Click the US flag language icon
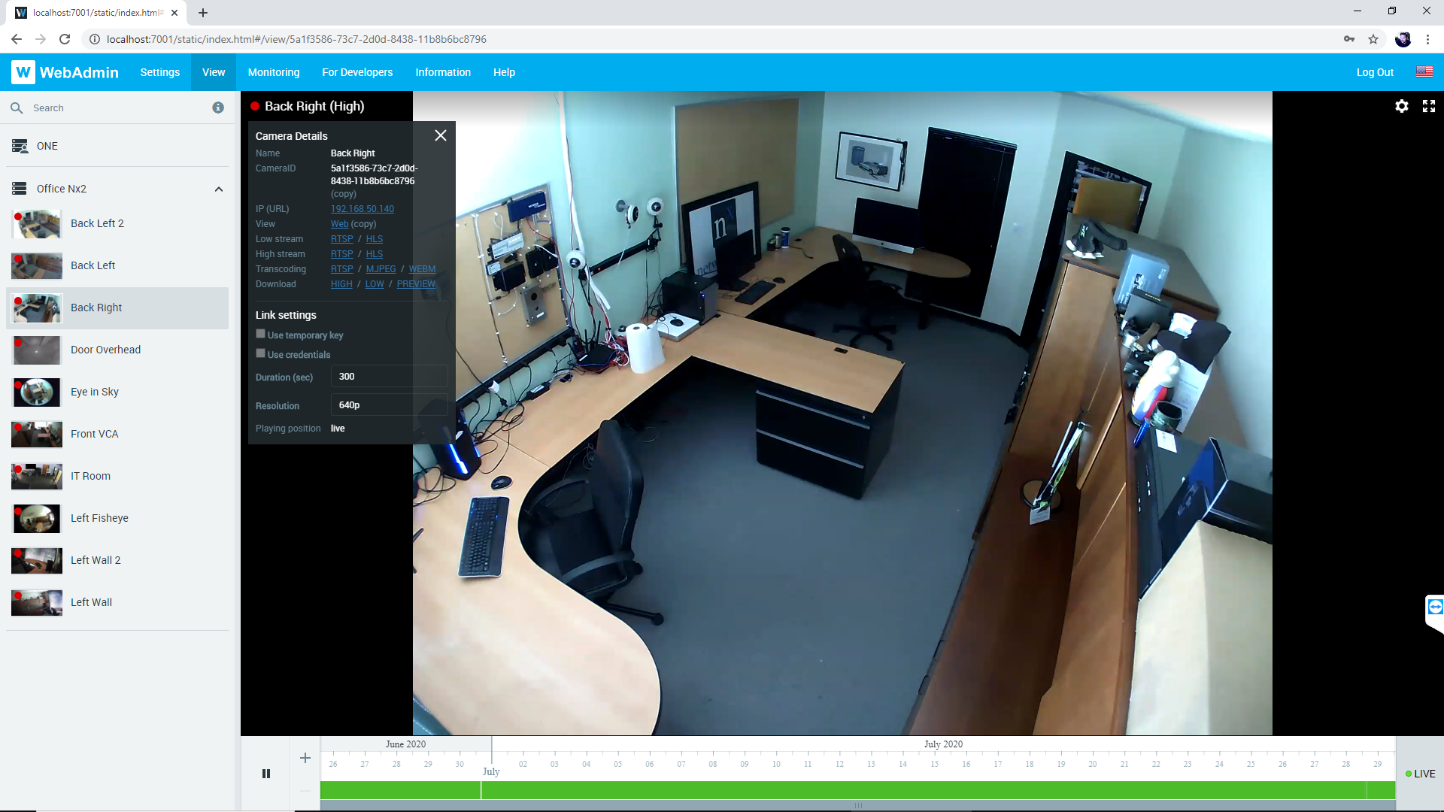The width and height of the screenshot is (1444, 812). click(x=1424, y=72)
